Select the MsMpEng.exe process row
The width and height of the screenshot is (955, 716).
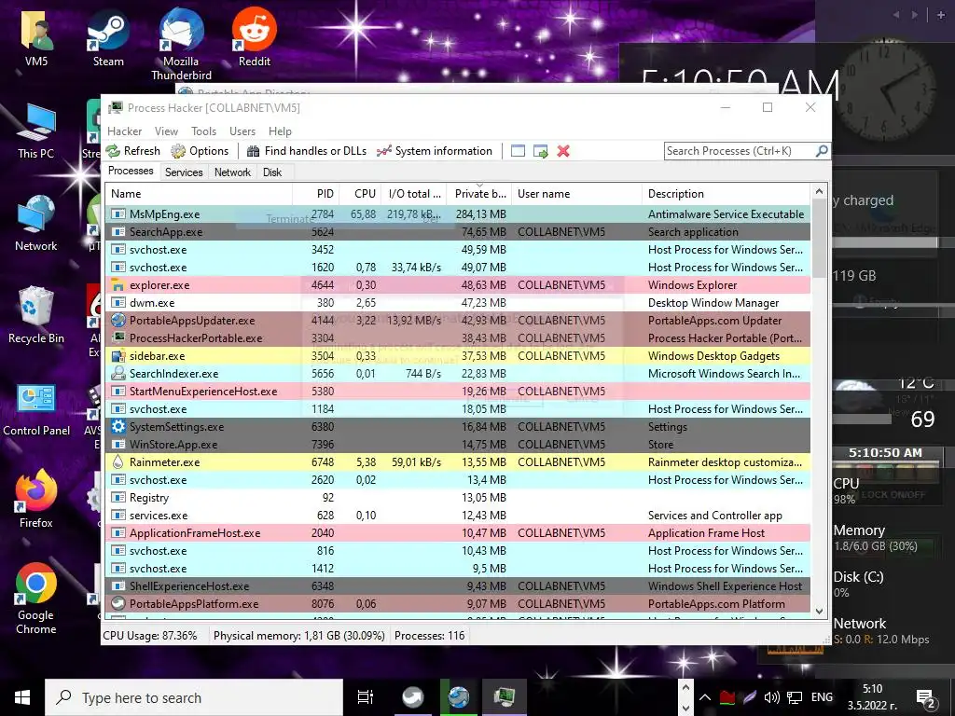coord(458,214)
